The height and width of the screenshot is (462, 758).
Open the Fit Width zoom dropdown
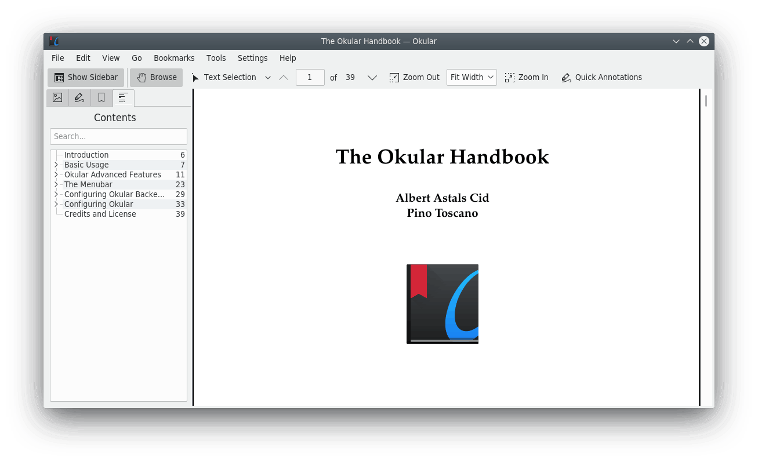coord(472,78)
